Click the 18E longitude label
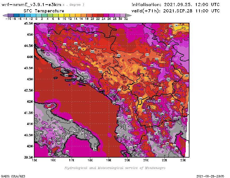230x178 pixels. coord(90,160)
